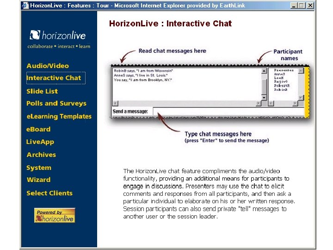Click the Internet Explorer icon in title bar
Viewport: 333px width, 250px height.
tap(25, 5)
